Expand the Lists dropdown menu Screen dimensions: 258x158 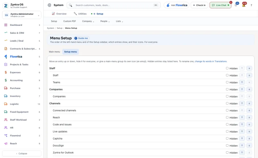click(119, 21)
